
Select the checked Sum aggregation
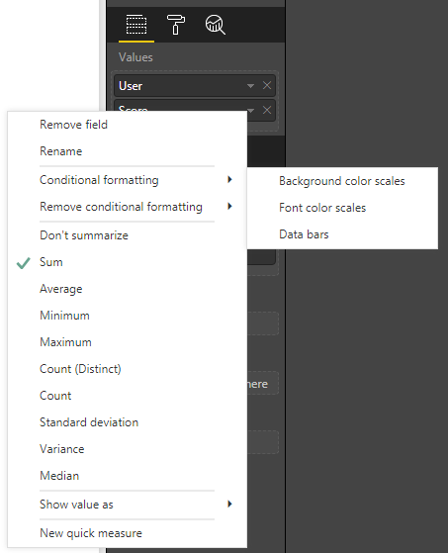click(128, 262)
